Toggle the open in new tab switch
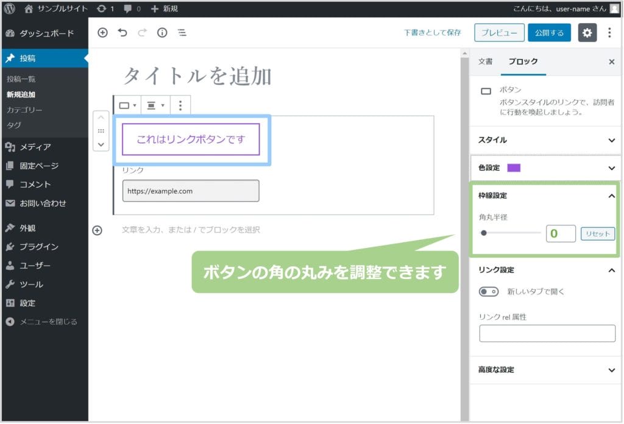Image resolution: width=624 pixels, height=424 pixels. tap(489, 292)
